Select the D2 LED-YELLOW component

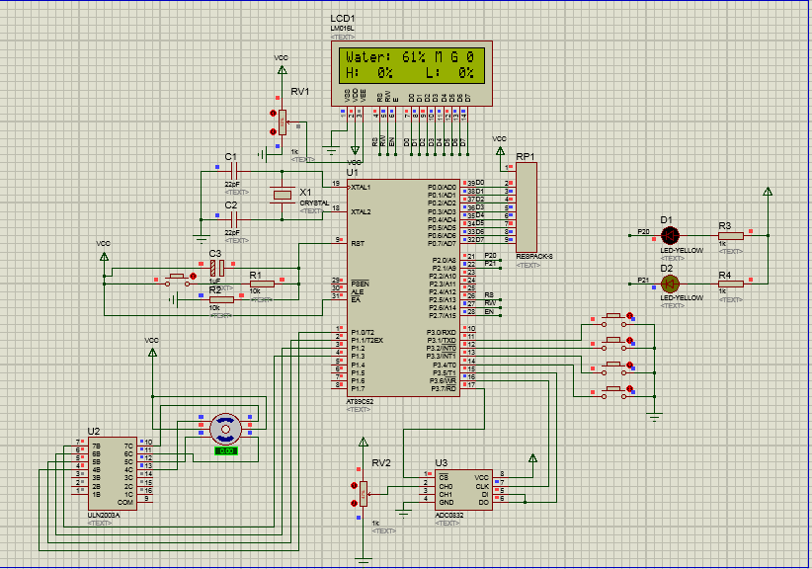[670, 284]
